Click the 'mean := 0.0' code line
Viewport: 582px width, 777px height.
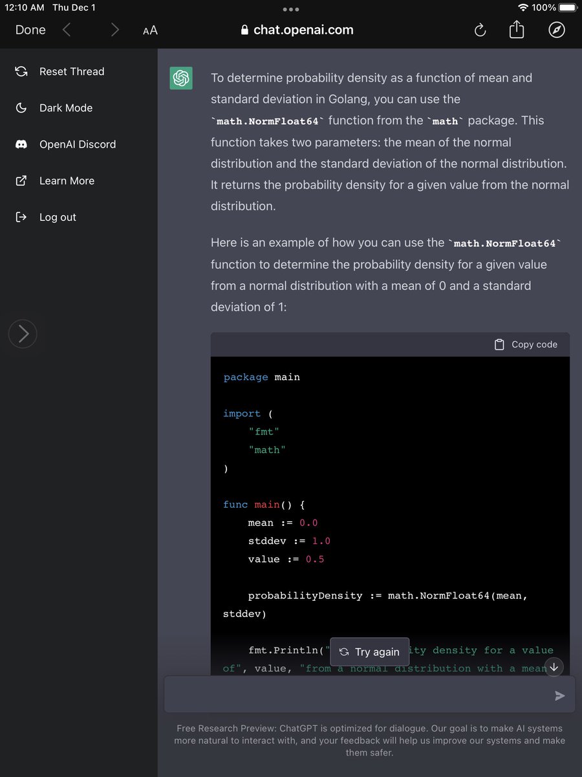click(x=283, y=523)
